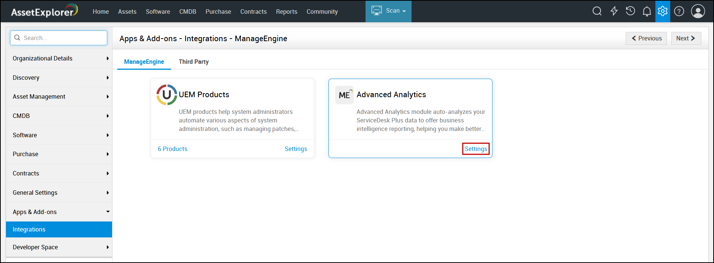Expand the Asset Management section
This screenshot has height=263, width=714.
[59, 96]
